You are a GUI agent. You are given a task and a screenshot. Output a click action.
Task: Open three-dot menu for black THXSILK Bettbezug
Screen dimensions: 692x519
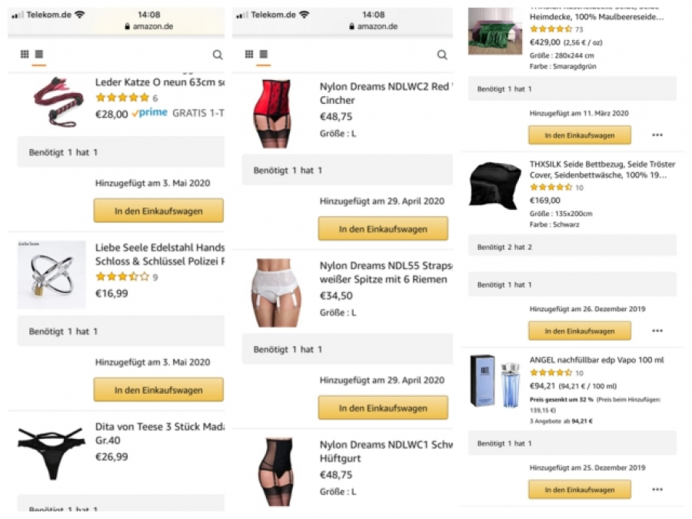(x=657, y=331)
